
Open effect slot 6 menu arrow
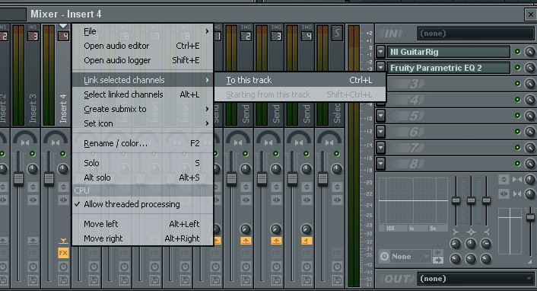[380, 132]
